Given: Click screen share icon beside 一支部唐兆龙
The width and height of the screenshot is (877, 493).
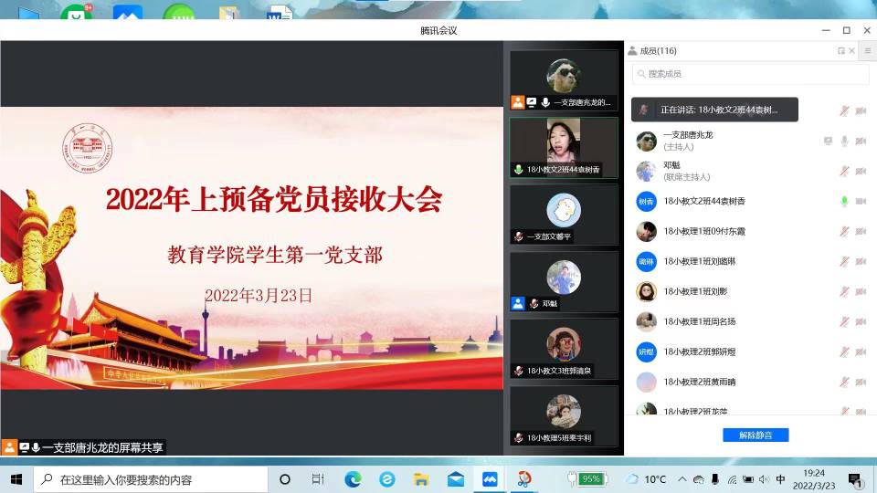Looking at the screenshot, I should coord(828,141).
